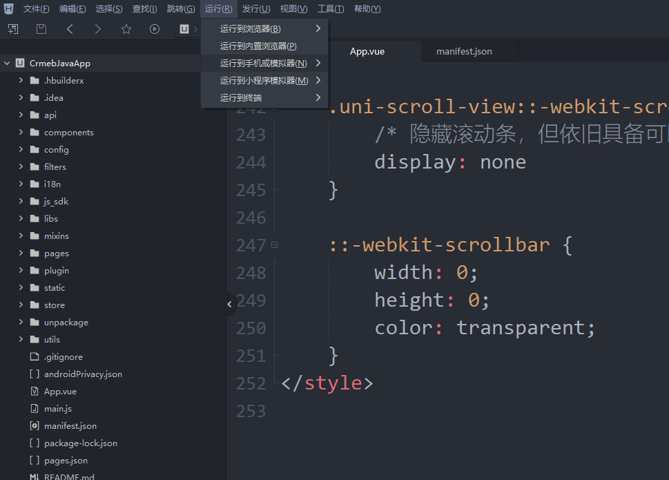Expand the api folder
The height and width of the screenshot is (480, 669).
click(x=21, y=115)
